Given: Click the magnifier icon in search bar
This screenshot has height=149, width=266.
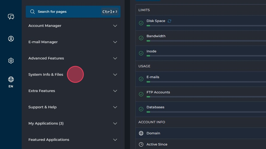Looking at the screenshot, I should [32, 12].
